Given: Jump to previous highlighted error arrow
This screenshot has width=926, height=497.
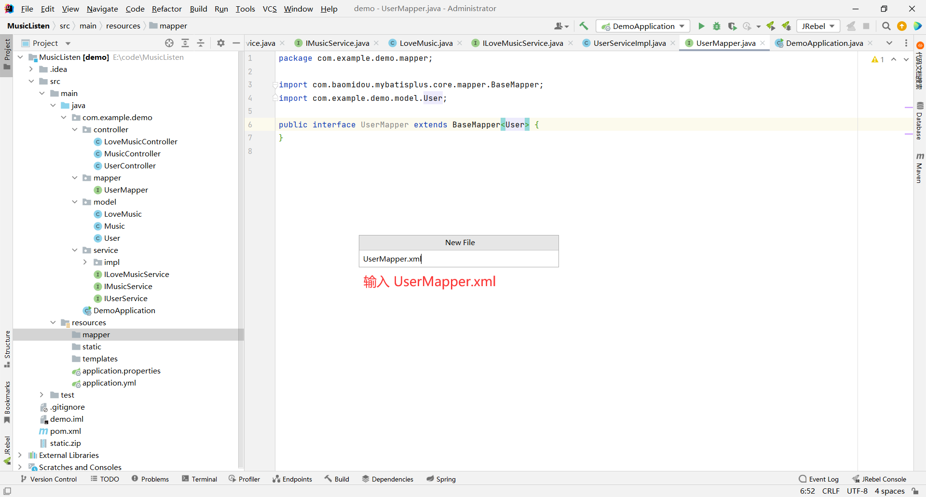Looking at the screenshot, I should tap(894, 59).
